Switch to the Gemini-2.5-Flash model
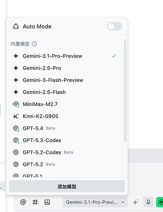 (66, 92)
